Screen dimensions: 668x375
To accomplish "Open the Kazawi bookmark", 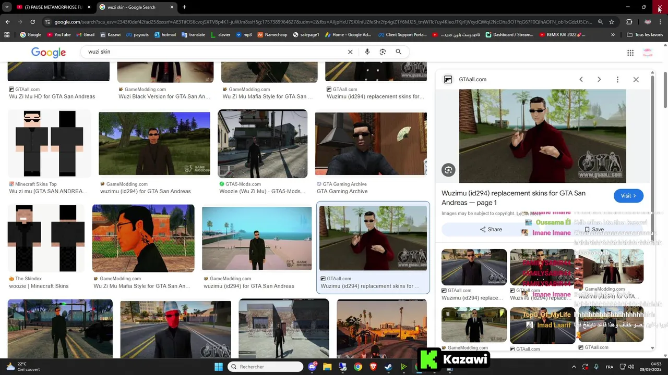I will pyautogui.click(x=110, y=35).
